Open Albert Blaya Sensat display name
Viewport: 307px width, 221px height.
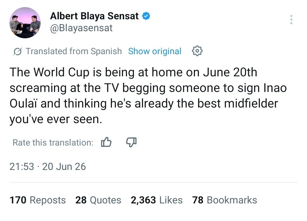coord(94,16)
